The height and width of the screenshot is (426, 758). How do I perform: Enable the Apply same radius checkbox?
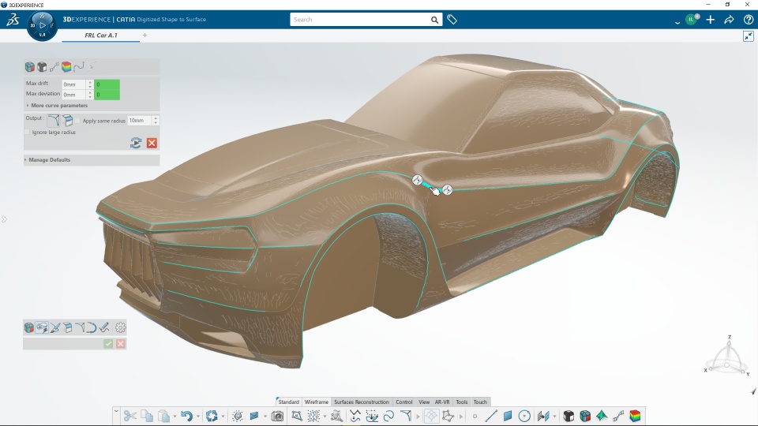pos(79,121)
